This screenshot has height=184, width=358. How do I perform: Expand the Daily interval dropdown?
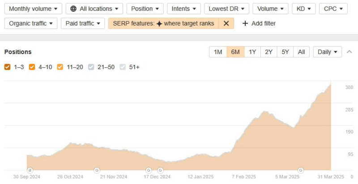tap(327, 52)
